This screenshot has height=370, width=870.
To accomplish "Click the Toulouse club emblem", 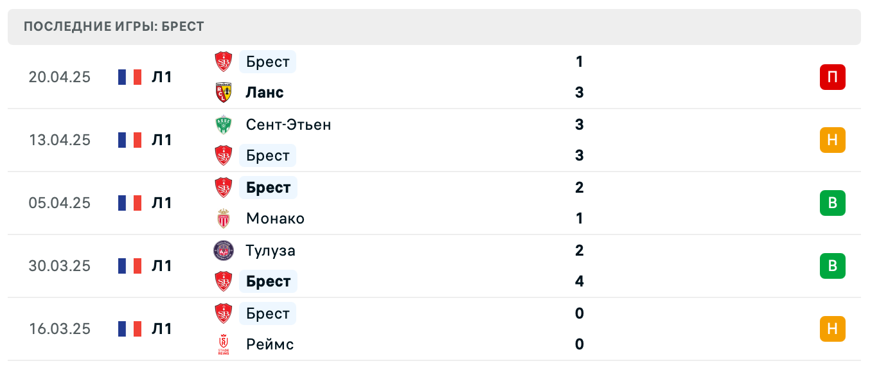I will pyautogui.click(x=224, y=250).
